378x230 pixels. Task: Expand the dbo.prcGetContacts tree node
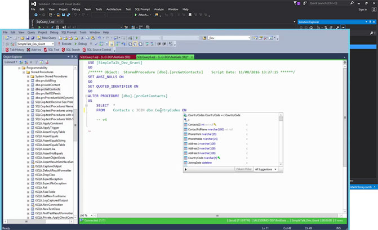(x=28, y=89)
